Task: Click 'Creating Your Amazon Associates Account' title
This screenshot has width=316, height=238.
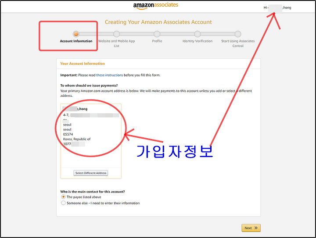Action: [x=158, y=22]
